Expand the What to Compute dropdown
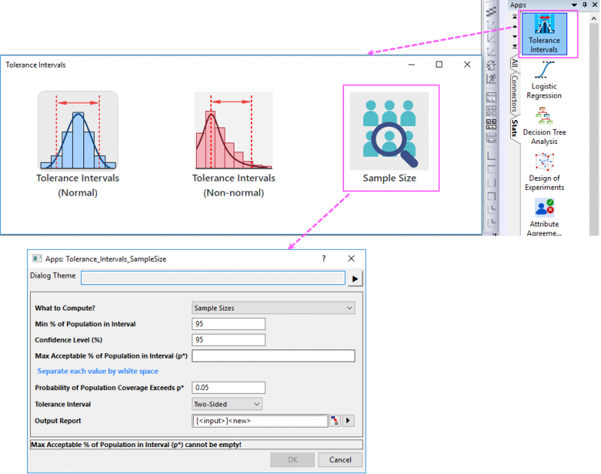The width and height of the screenshot is (601, 474). (273, 307)
